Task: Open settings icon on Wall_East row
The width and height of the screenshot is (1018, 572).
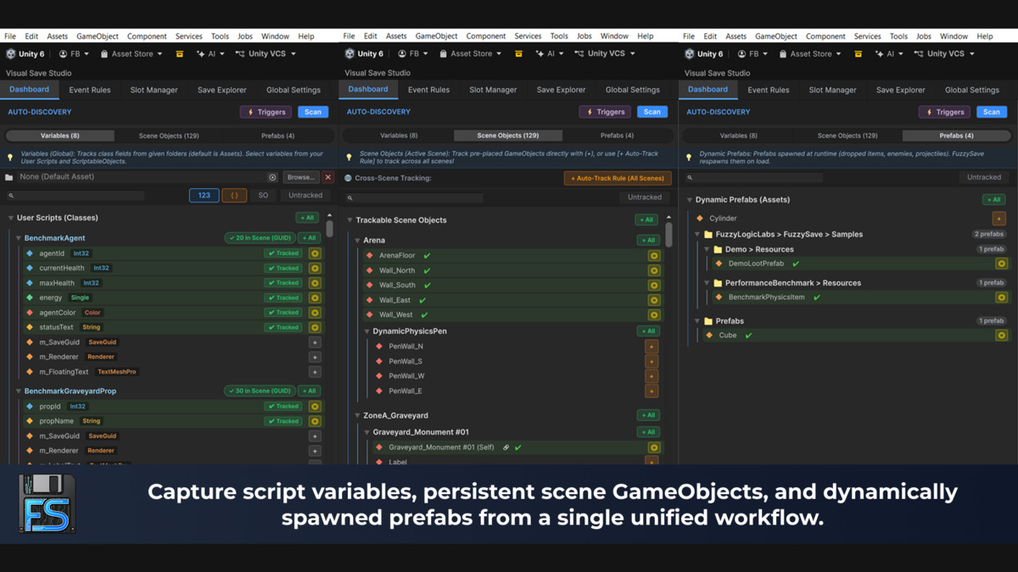Action: pyautogui.click(x=653, y=300)
